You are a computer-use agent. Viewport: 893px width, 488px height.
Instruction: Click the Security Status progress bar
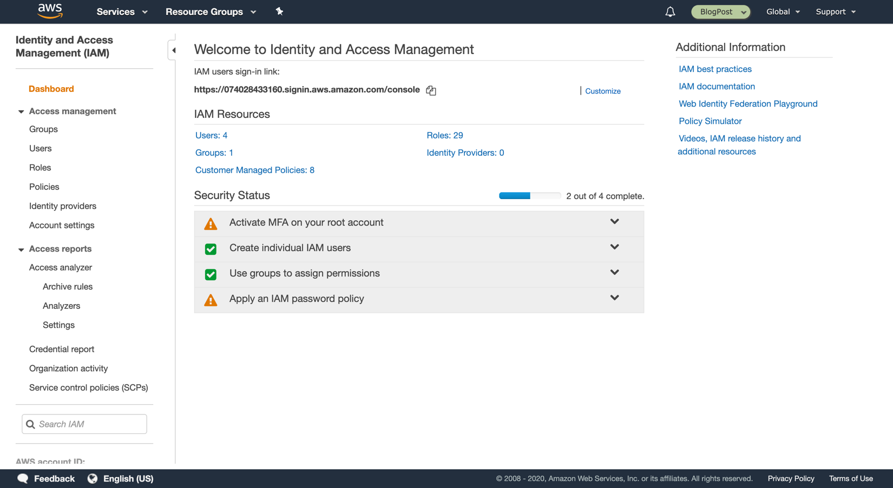coord(529,196)
